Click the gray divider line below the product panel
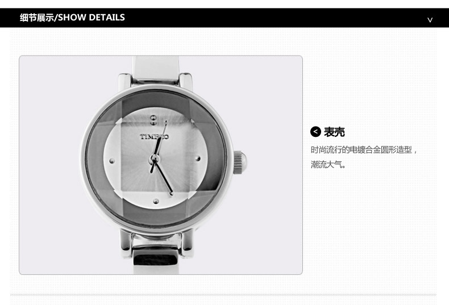Image resolution: width=449 pixels, height=305 pixels. (223, 294)
